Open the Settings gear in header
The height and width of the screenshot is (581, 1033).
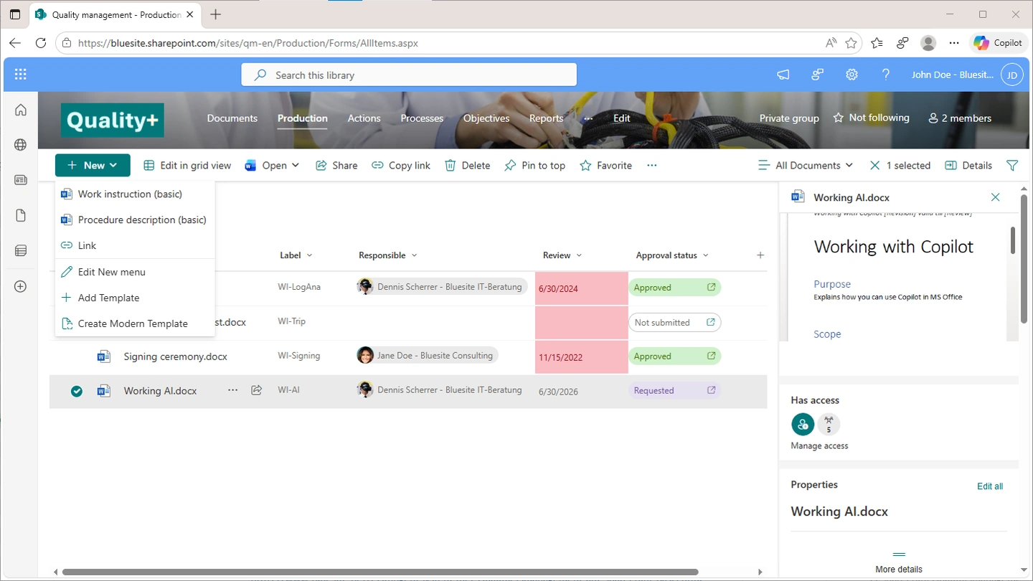pos(852,75)
